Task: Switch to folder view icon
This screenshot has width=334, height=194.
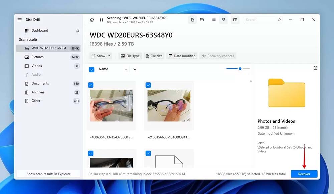Action: (202, 20)
